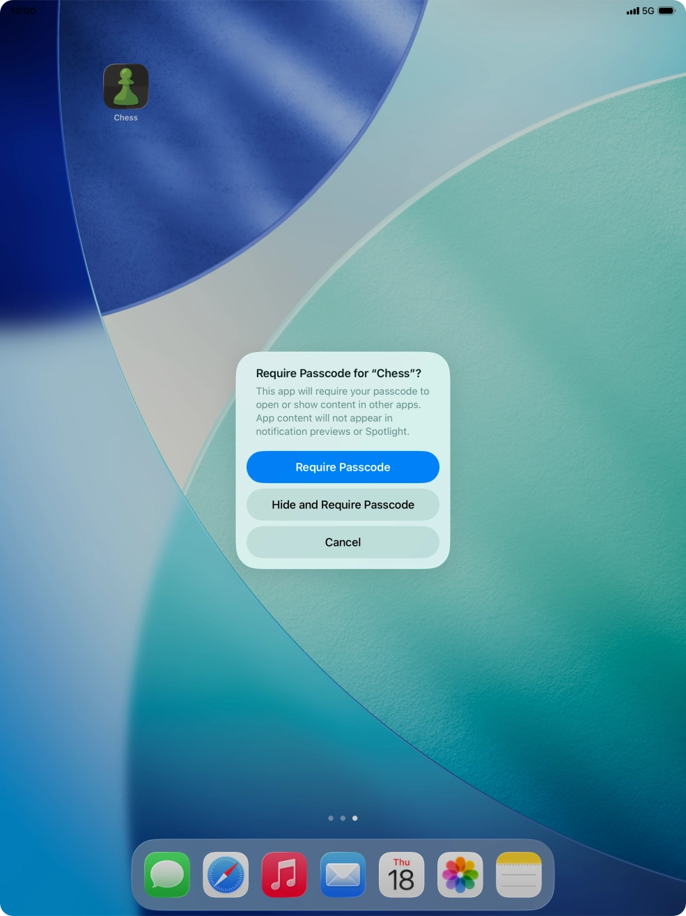Open the Chess app
Screen dimensions: 686x916
tap(126, 86)
